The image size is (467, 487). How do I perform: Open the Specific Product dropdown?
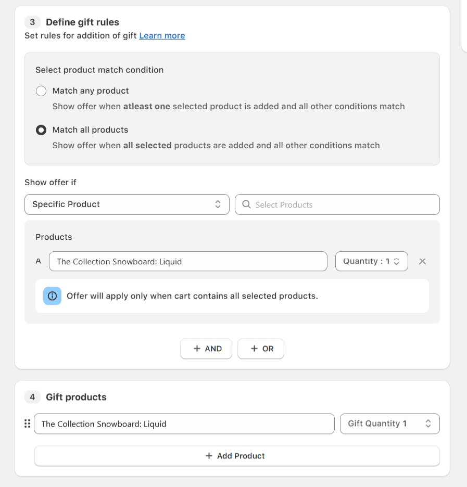(127, 204)
